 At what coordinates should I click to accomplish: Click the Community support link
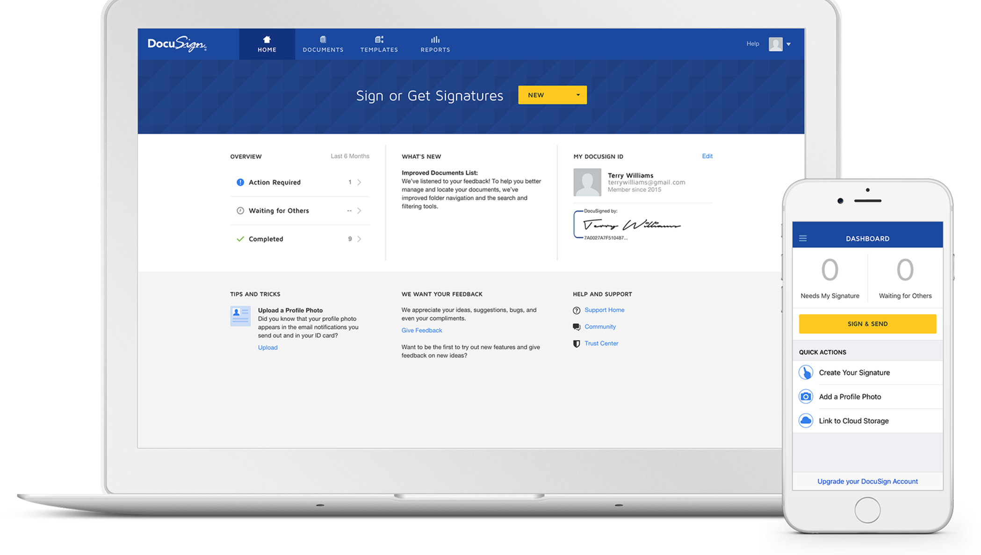(599, 327)
